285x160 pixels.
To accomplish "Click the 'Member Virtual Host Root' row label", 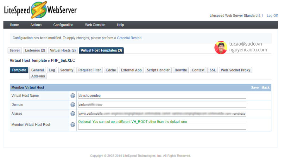I will tap(31, 125).
